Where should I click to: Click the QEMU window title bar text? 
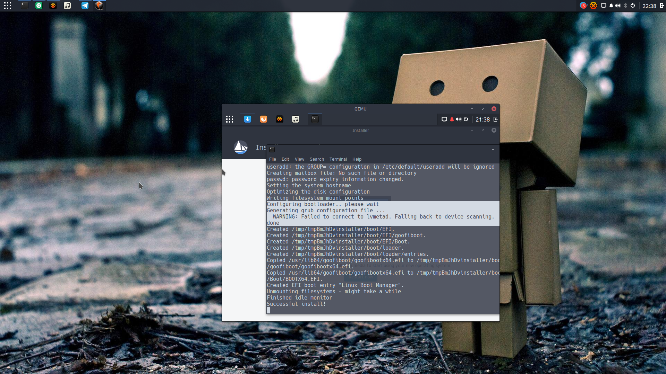tap(360, 109)
